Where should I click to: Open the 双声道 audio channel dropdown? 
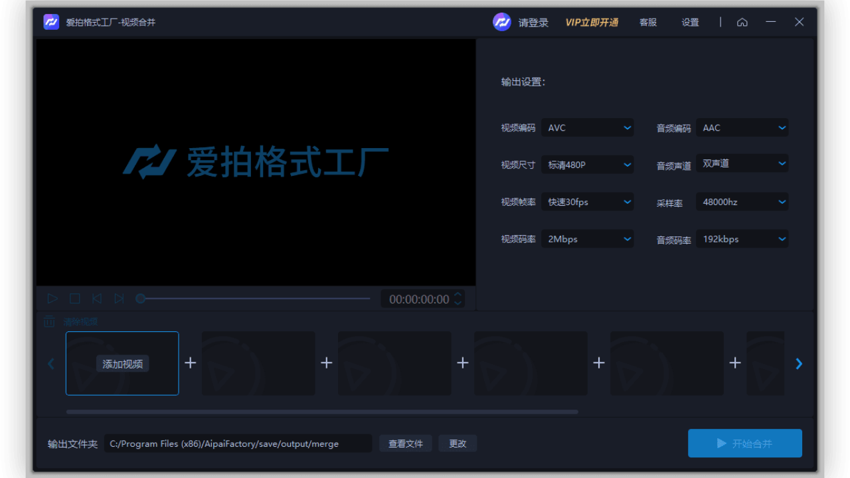tap(742, 163)
